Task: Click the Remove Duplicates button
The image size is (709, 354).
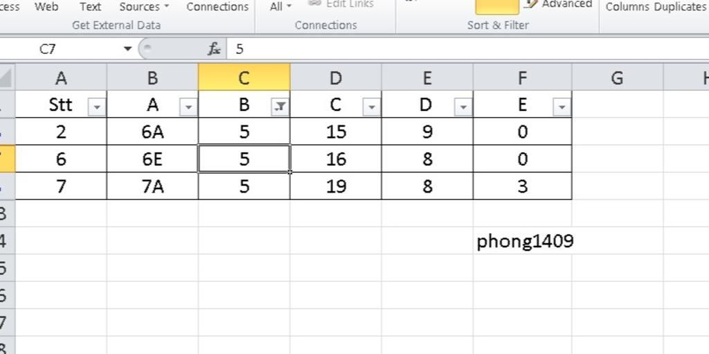Action: [680, 7]
